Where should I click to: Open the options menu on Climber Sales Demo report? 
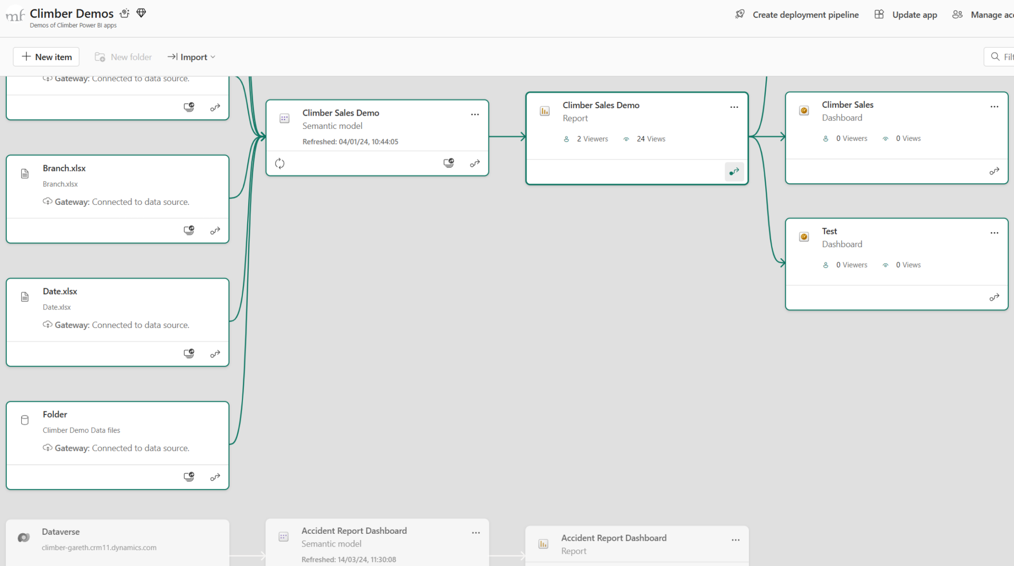[735, 107]
